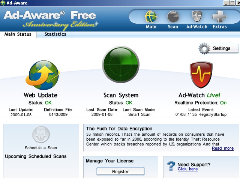Click the Ad-Watch Live! heading

(199, 95)
